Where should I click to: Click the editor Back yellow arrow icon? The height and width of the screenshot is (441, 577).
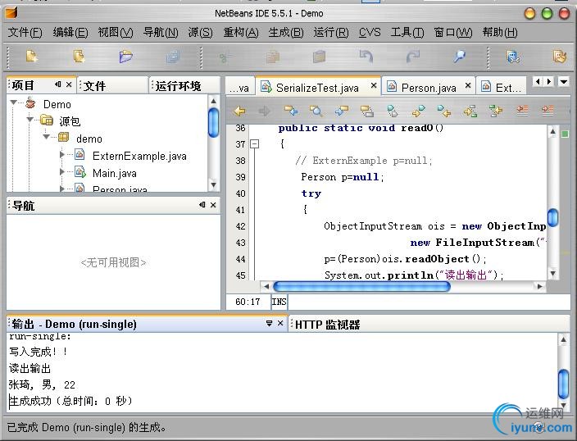240,111
